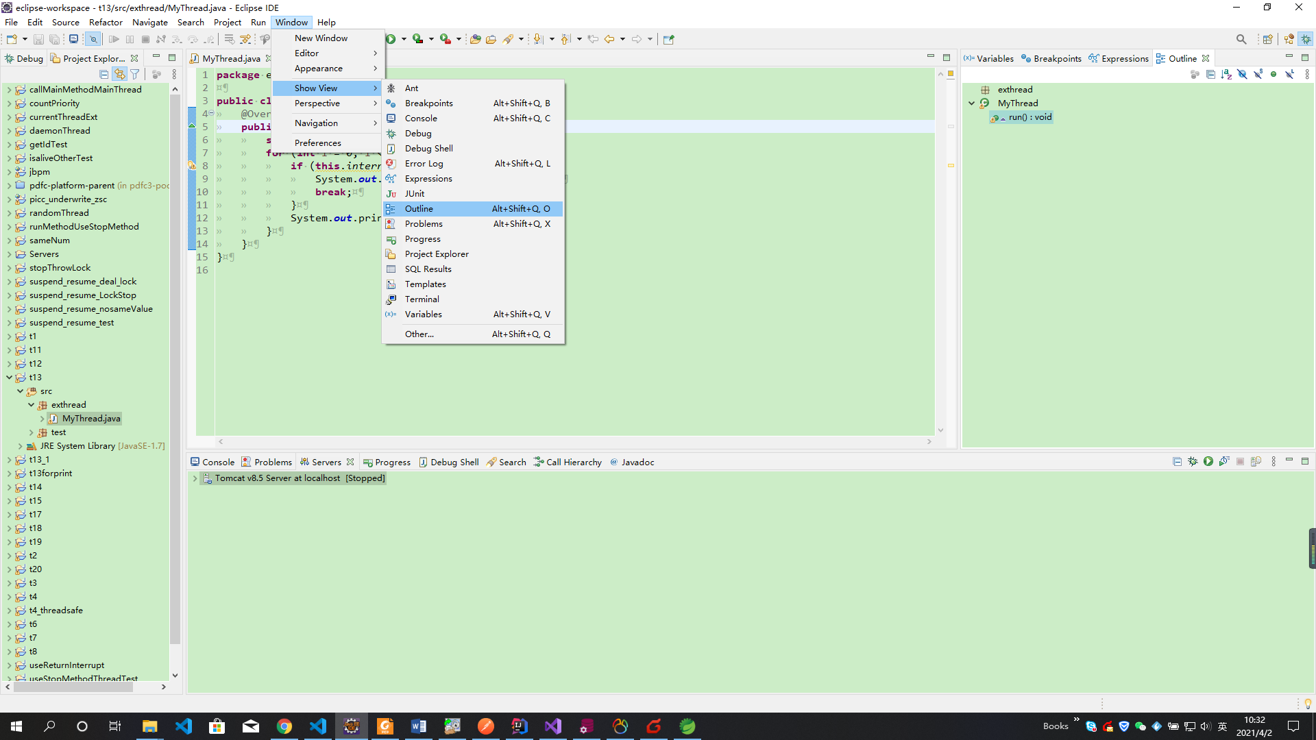Viewport: 1316px width, 740px height.
Task: Expand the t13_1 project node
Action: coord(9,460)
